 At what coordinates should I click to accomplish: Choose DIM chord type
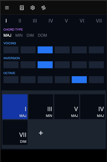30,35
